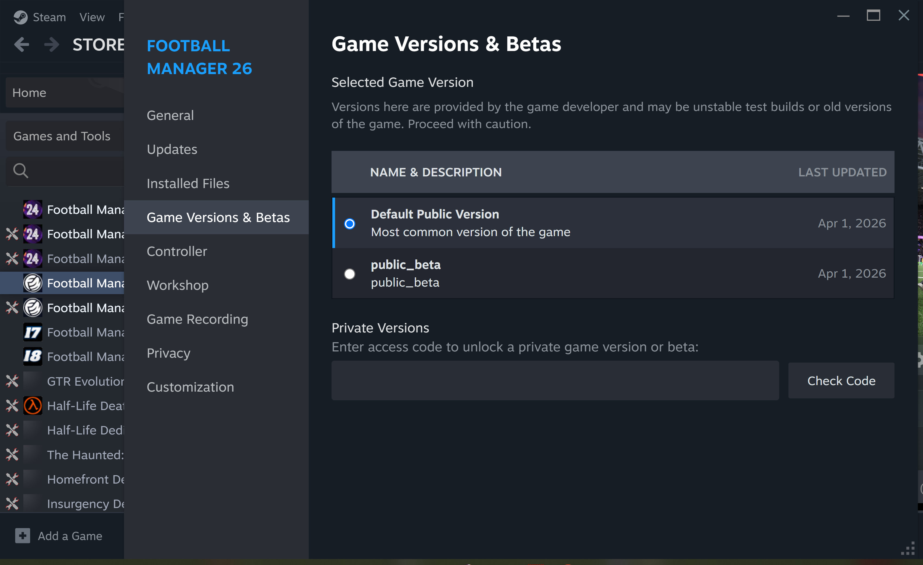The width and height of the screenshot is (923, 565).
Task: Go back with the left arrow
Action: [x=22, y=45]
